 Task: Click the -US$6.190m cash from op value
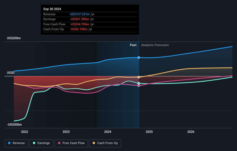click(x=79, y=29)
